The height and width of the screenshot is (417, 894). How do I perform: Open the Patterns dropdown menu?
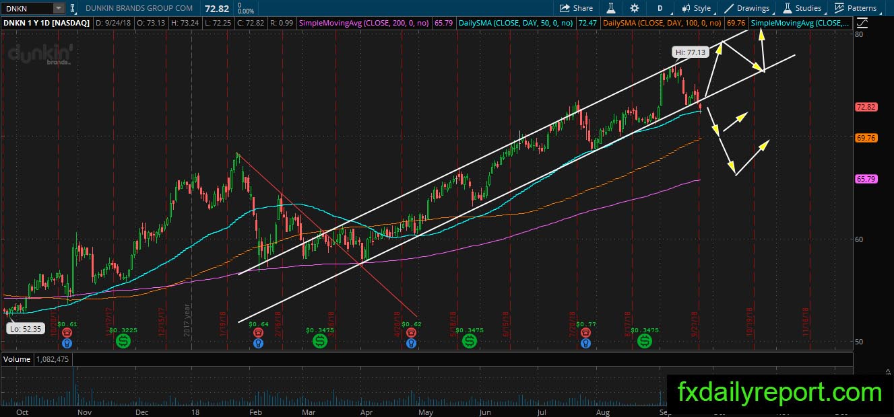[856, 8]
